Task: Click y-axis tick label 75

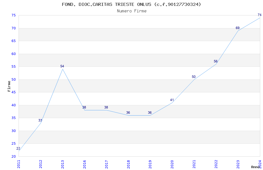Action: pos(14,15)
